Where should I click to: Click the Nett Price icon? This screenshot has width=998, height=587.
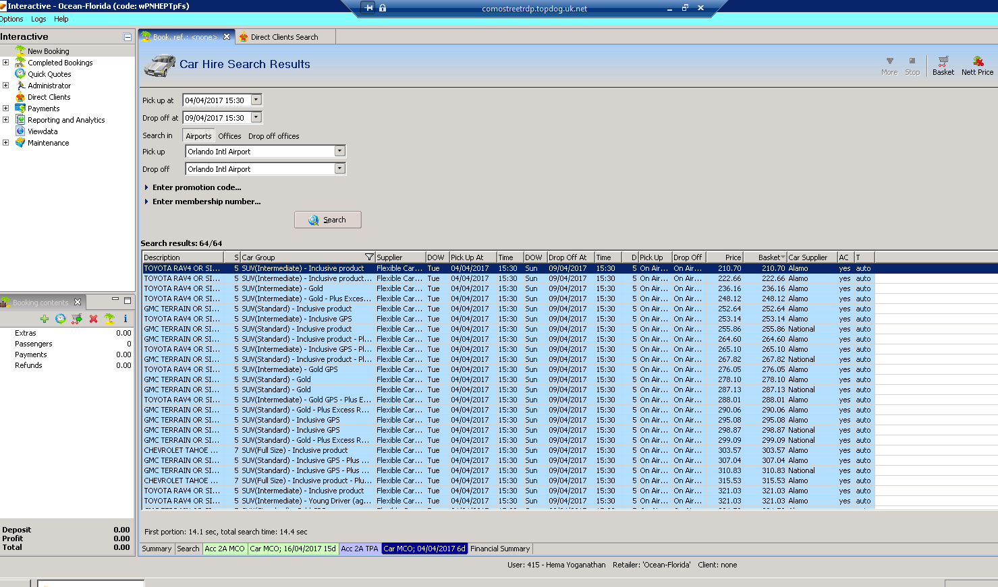(977, 65)
